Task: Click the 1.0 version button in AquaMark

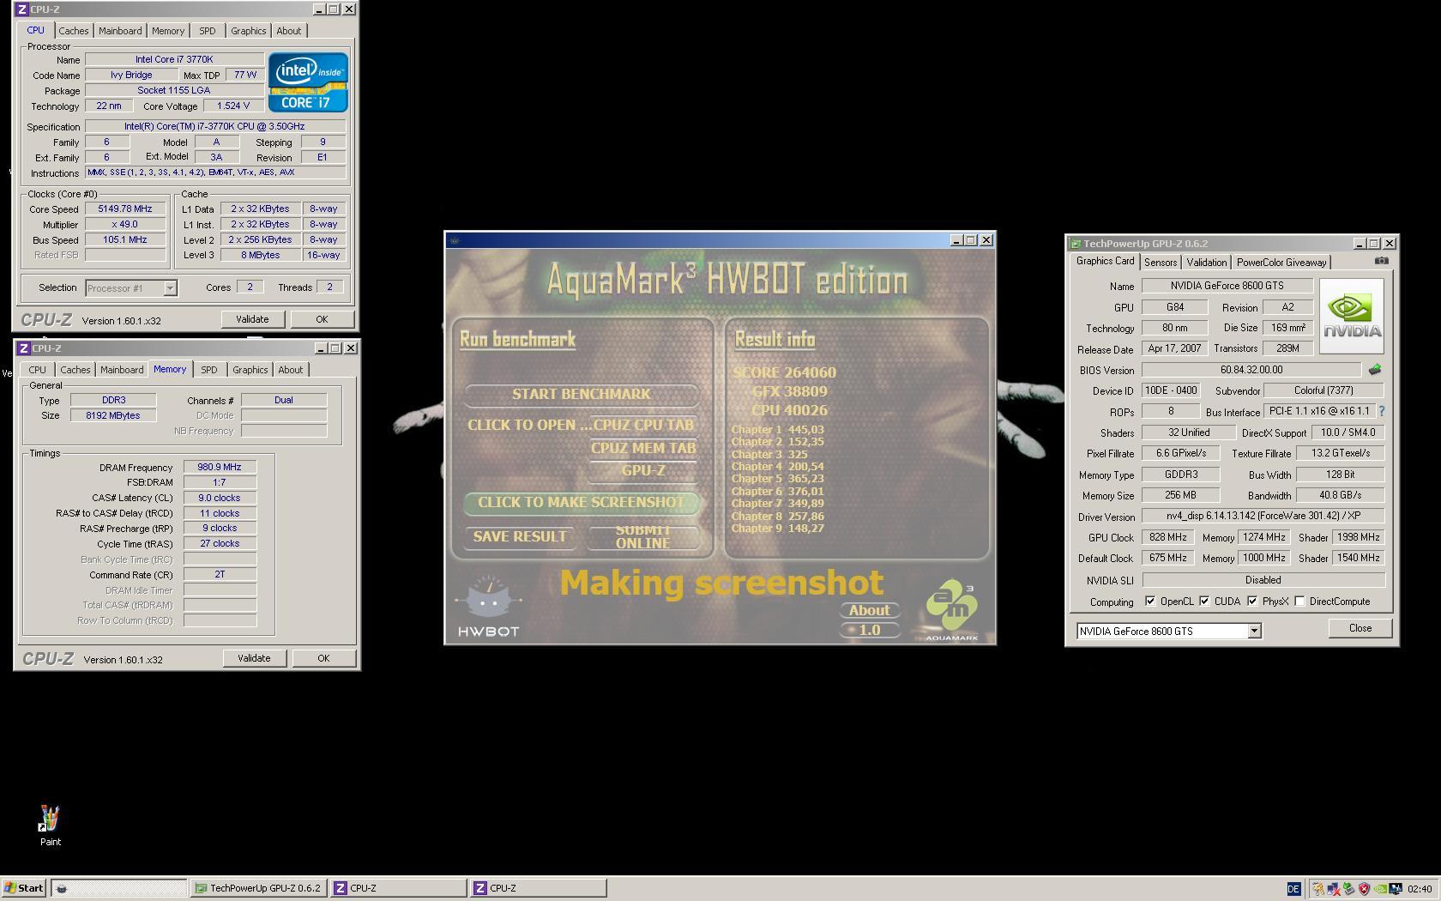Action: [x=869, y=630]
